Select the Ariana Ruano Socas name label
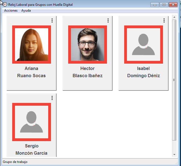The image size is (181, 166). click(31, 72)
